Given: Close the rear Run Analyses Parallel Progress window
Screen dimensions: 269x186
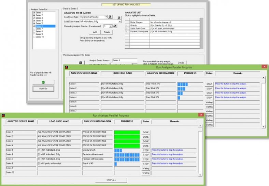Looking at the screenshot, I should click(264, 67).
